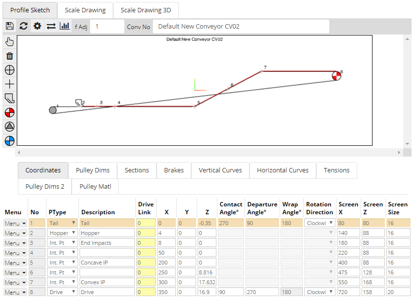Open settings with the gear icon
The image size is (415, 300).
click(37, 26)
